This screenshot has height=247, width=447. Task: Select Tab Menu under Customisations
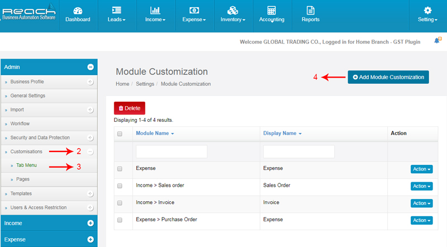[26, 165]
